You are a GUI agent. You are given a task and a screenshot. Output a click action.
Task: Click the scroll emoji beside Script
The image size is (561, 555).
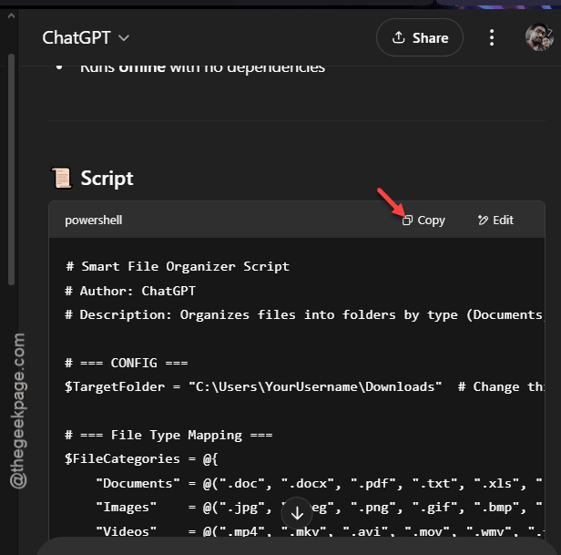(62, 178)
